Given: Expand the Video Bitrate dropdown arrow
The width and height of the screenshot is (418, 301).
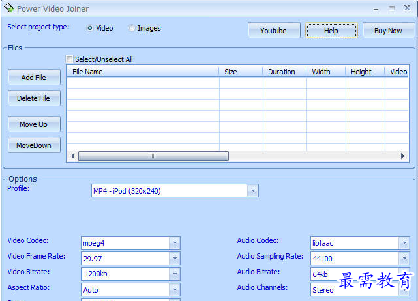Looking at the screenshot, I should (x=175, y=274).
